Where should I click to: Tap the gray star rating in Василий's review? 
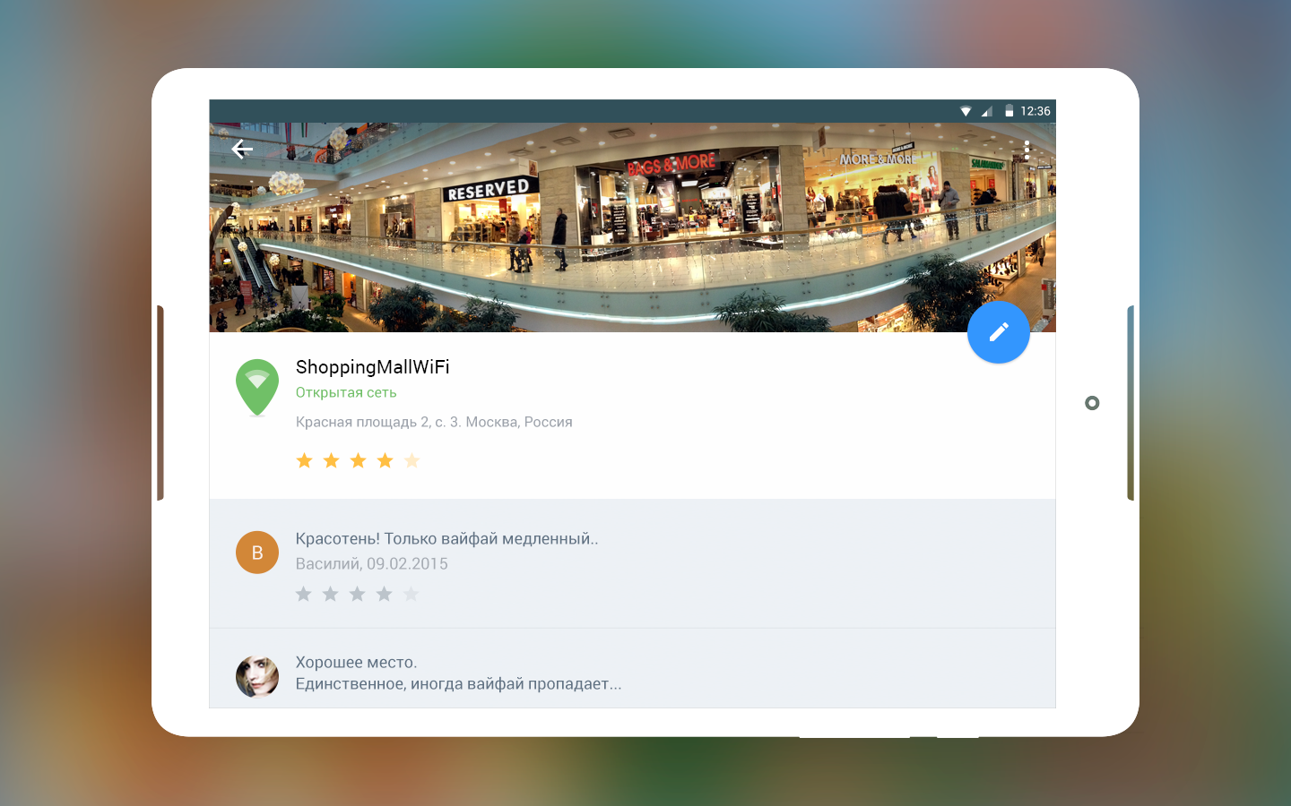357,594
